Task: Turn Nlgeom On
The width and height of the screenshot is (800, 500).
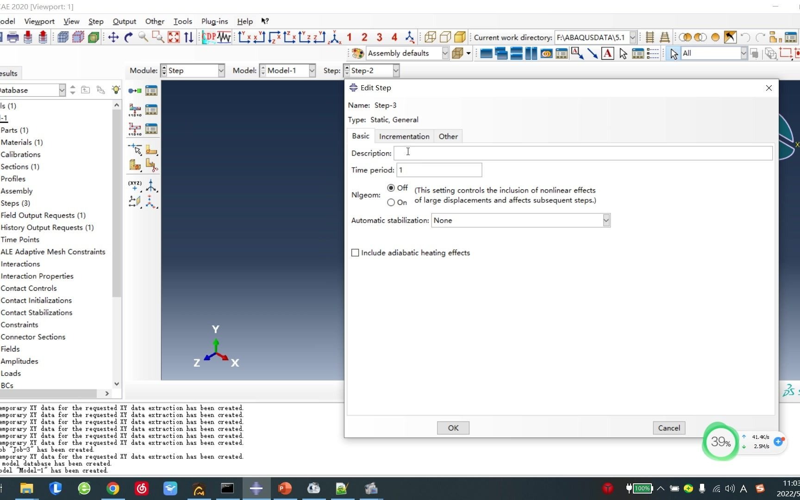Action: (x=391, y=202)
